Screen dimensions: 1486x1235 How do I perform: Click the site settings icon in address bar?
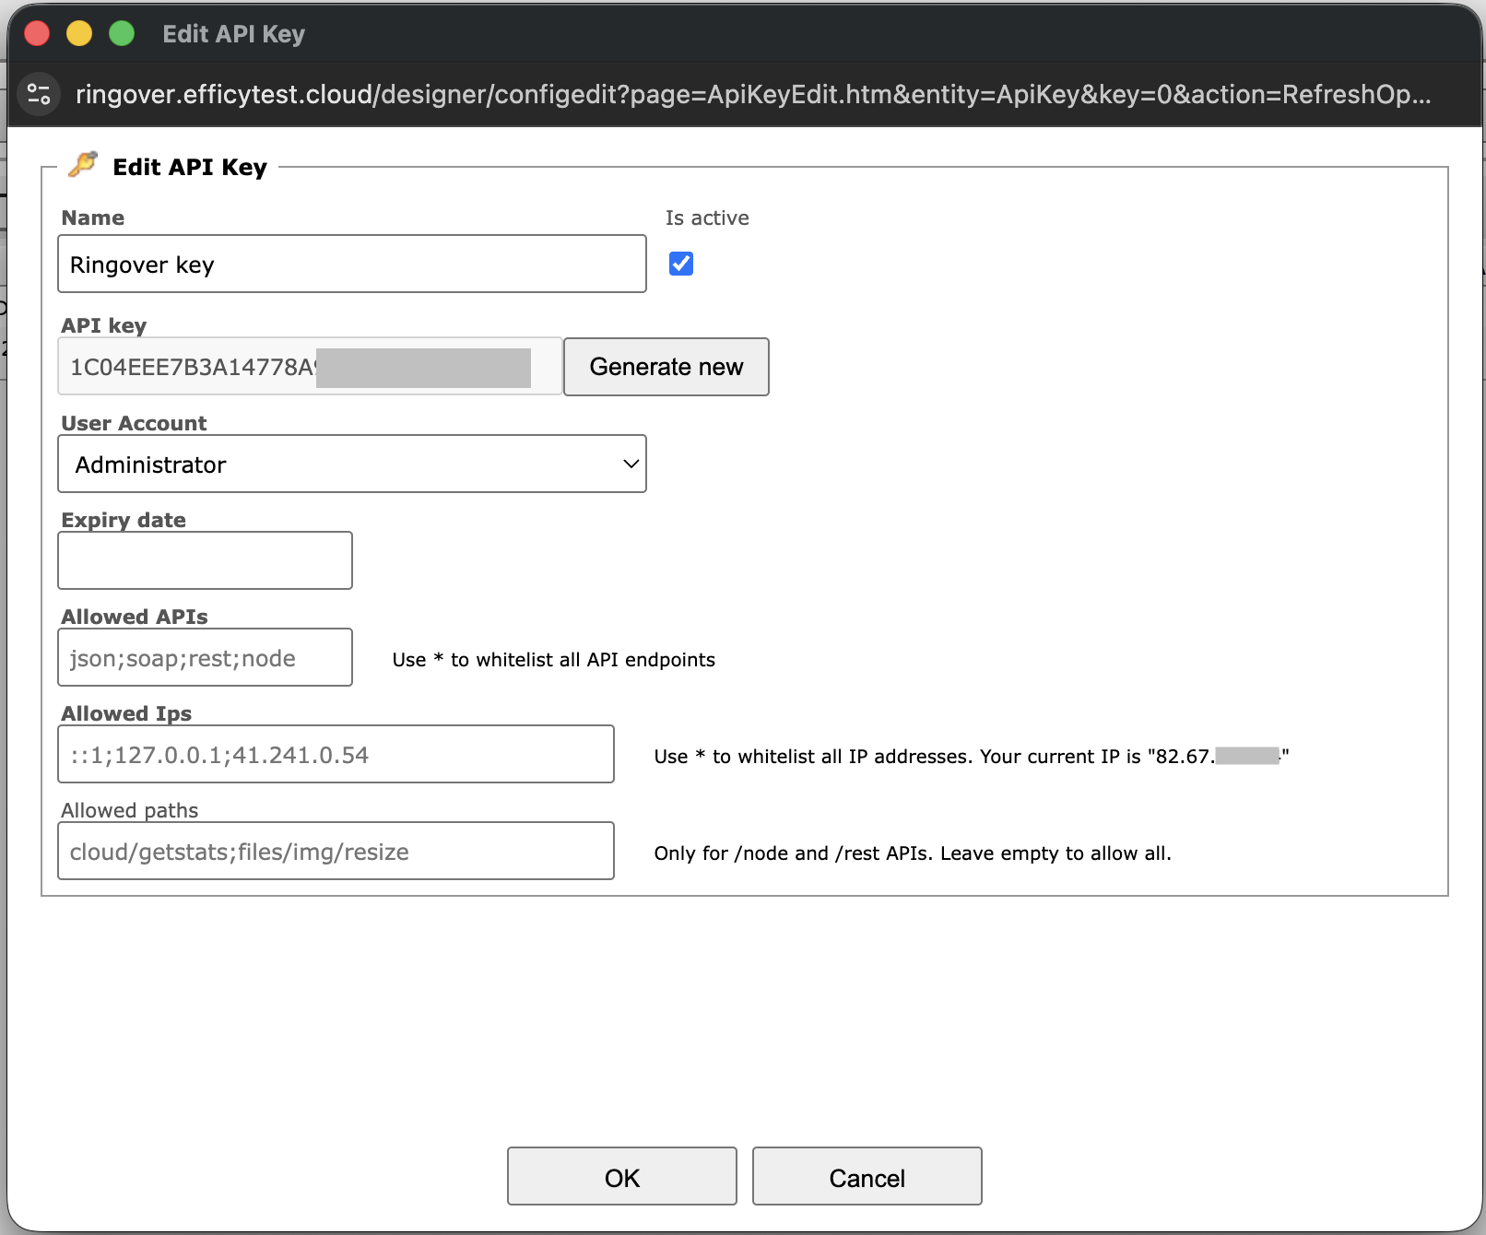(x=39, y=94)
